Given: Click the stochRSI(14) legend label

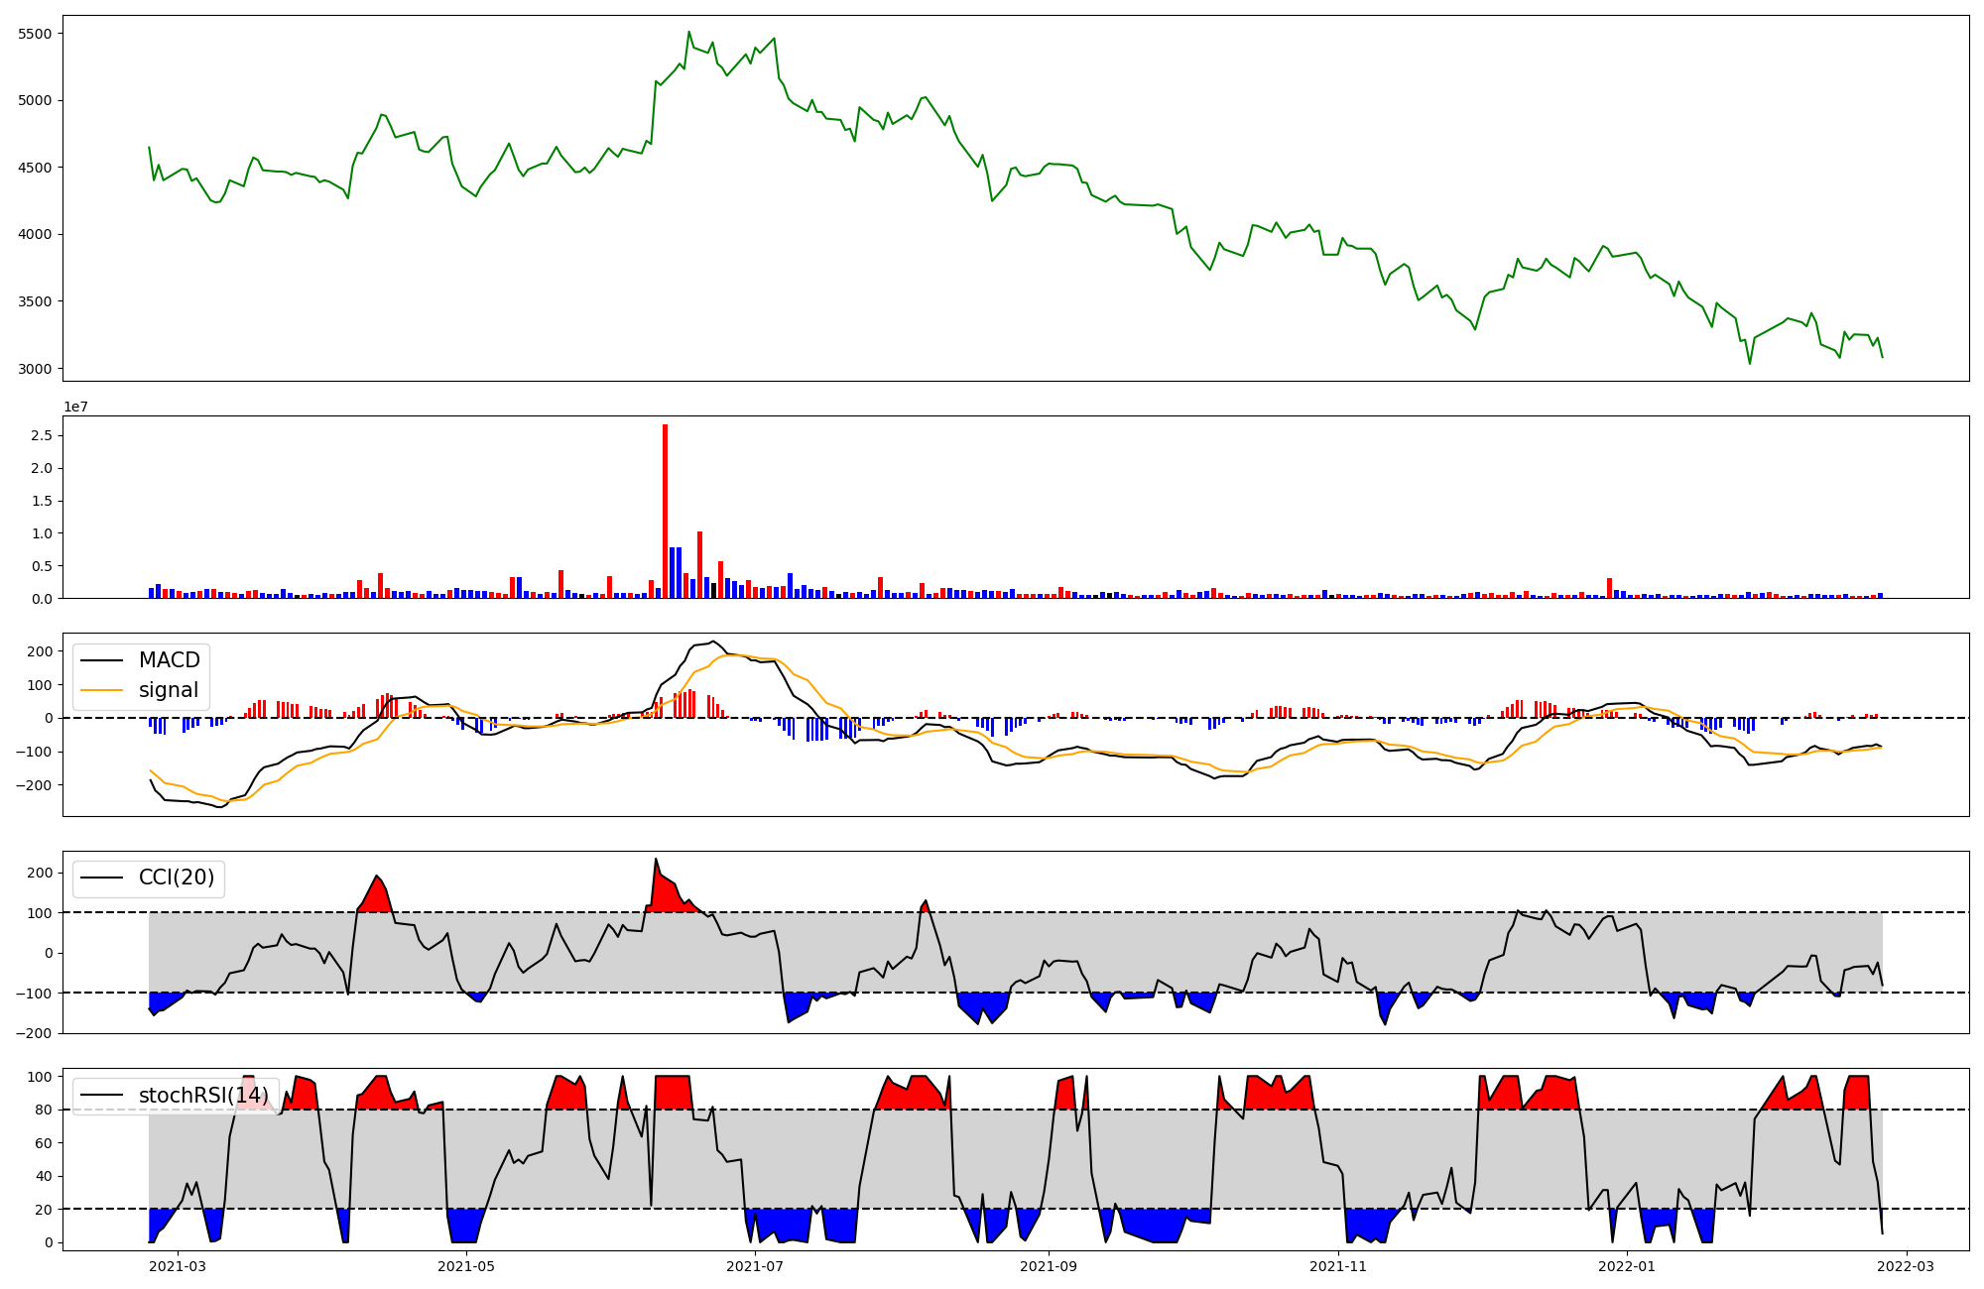Looking at the screenshot, I should pos(203,1096).
